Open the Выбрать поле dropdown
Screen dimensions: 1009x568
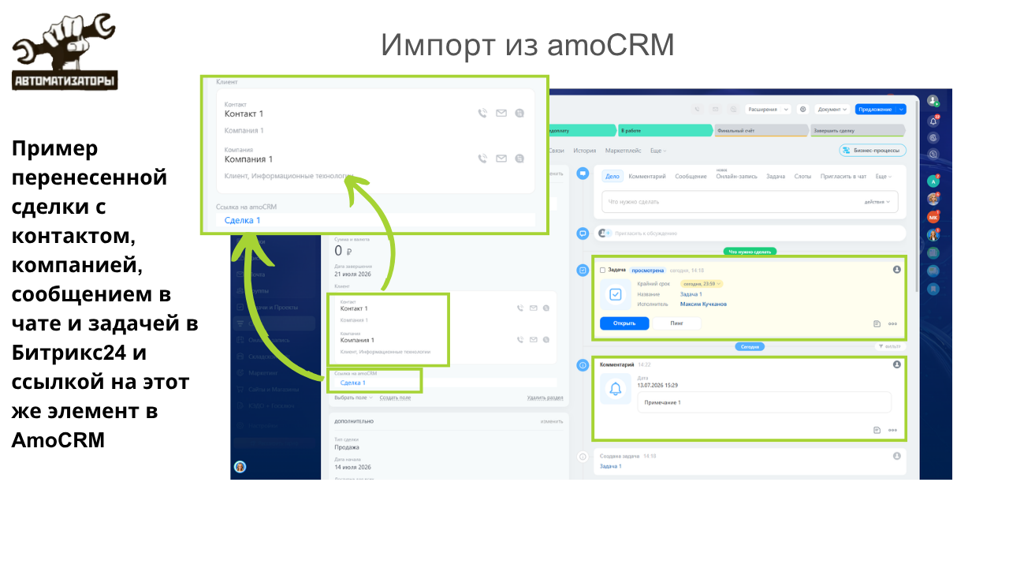click(353, 398)
